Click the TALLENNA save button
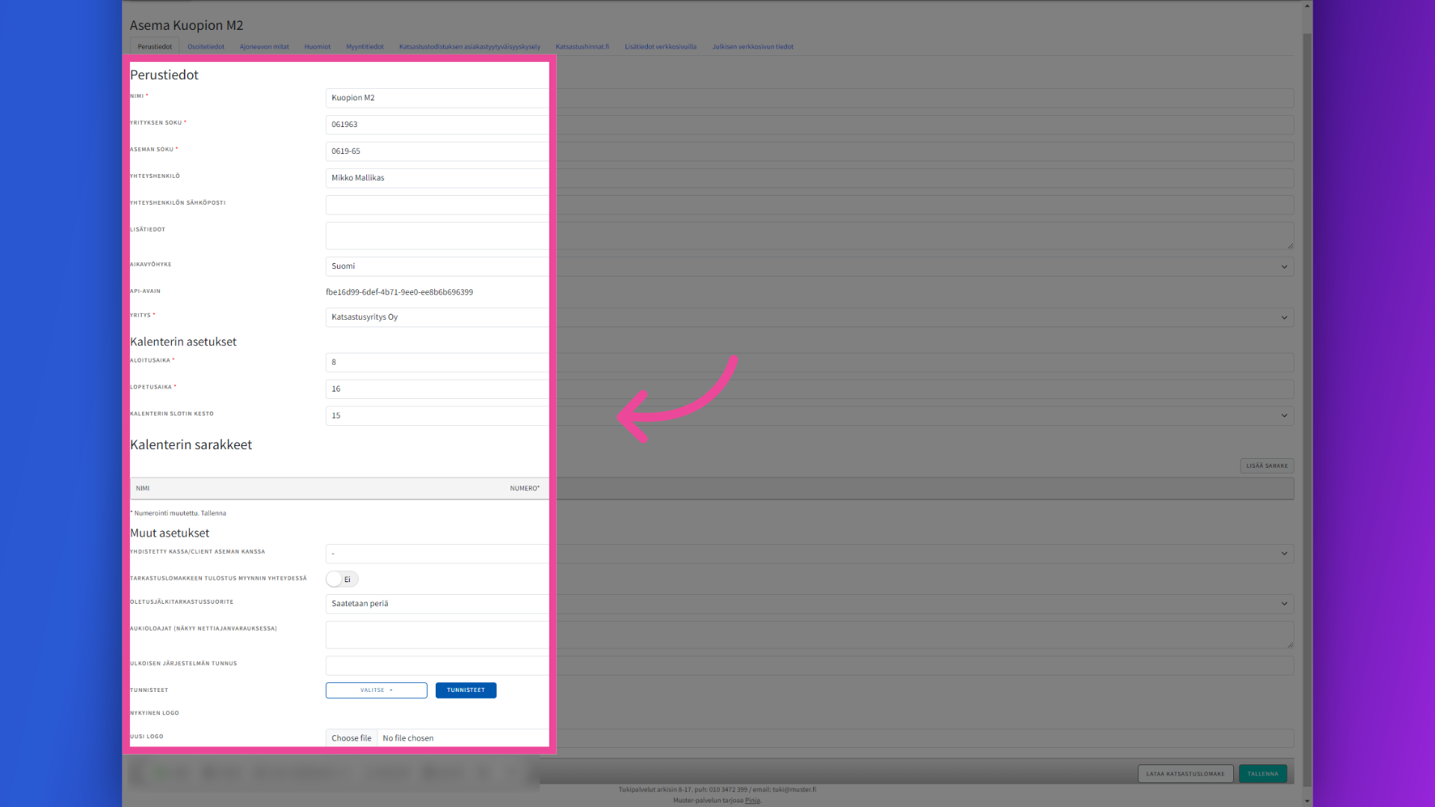Screen dimensions: 1435x807 (1262, 773)
